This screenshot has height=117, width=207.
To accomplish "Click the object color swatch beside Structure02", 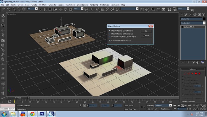I will pyautogui.click(x=204, y=19).
